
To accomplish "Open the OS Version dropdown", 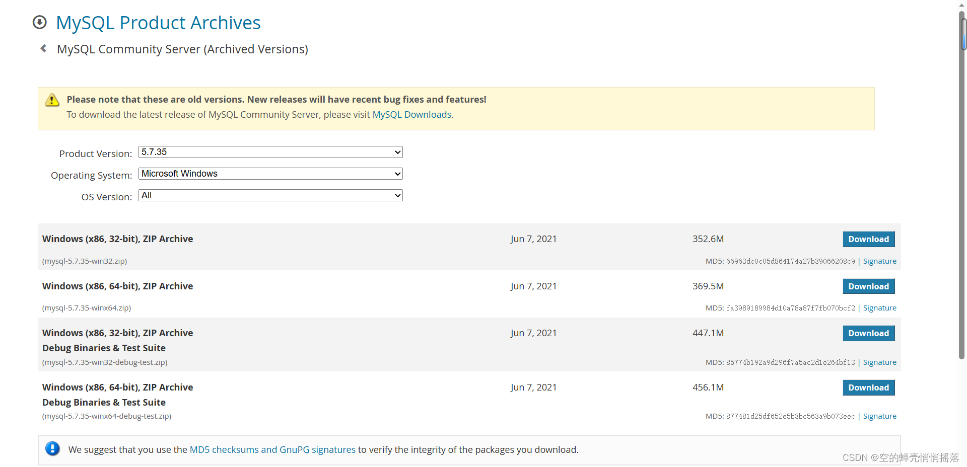I will [270, 195].
